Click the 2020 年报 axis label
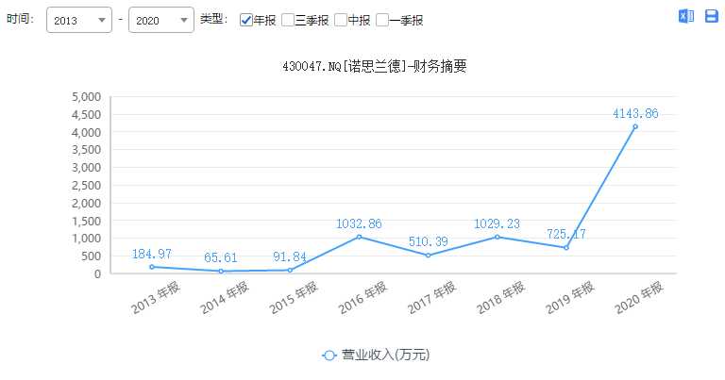Screen dimensions: 725x380 (639, 298)
